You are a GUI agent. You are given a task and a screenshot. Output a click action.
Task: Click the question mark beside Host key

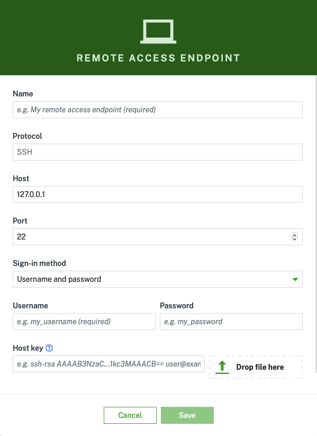[49, 348]
